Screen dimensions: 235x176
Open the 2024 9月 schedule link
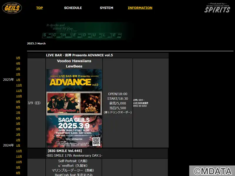(x=18, y=101)
